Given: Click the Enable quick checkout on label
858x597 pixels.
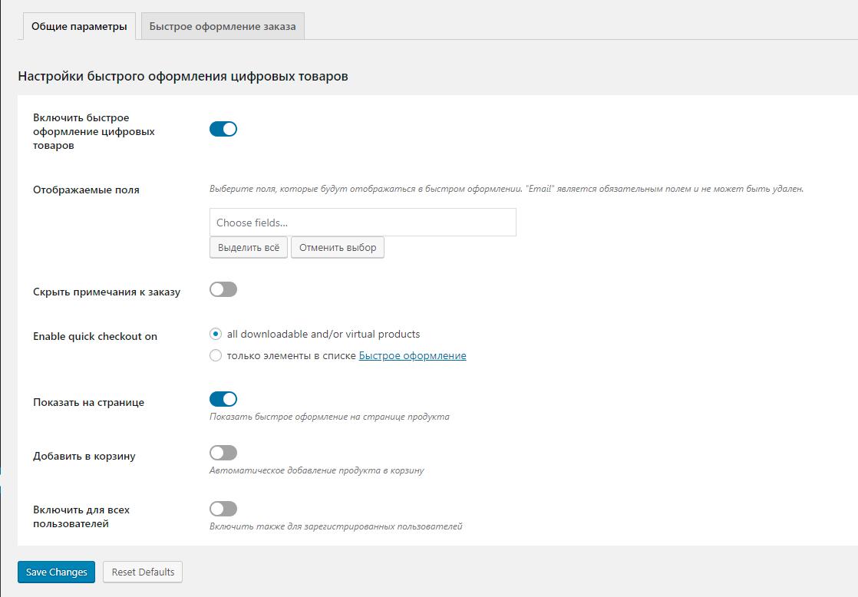Looking at the screenshot, I should (x=95, y=336).
